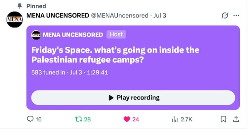Click the Jul 3 post timestamp

160,16
